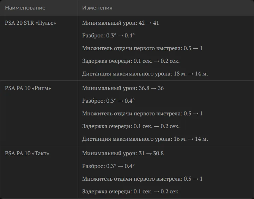Viewport: 254px width, 199px height.
Task: Click Минимальный урон: 31 → 30.8 line
Action: 123,153
